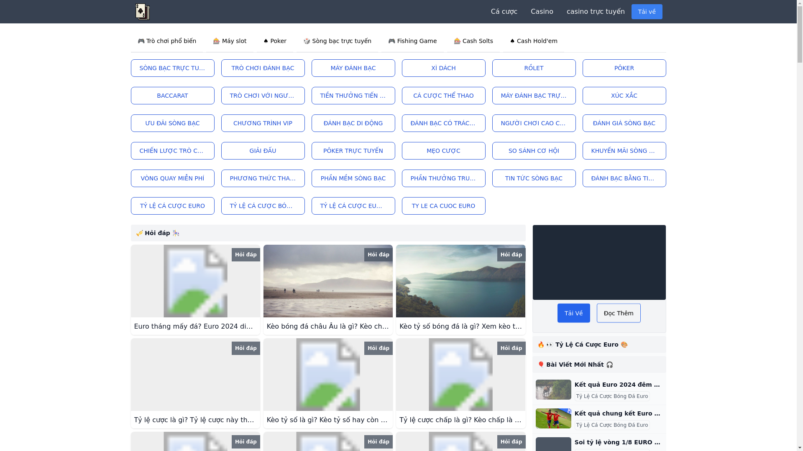
Task: Open article Kèo bóng đá châu Âu là gì
Action: point(328,326)
